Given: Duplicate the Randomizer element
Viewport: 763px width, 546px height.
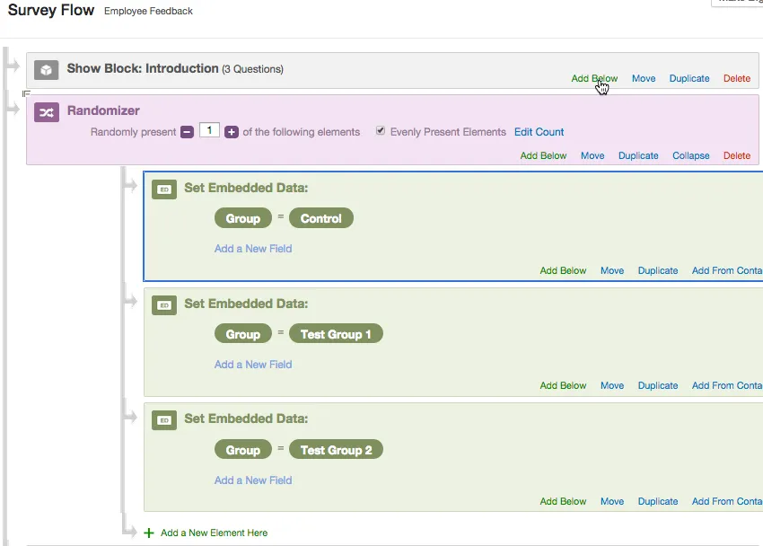Looking at the screenshot, I should coord(638,155).
